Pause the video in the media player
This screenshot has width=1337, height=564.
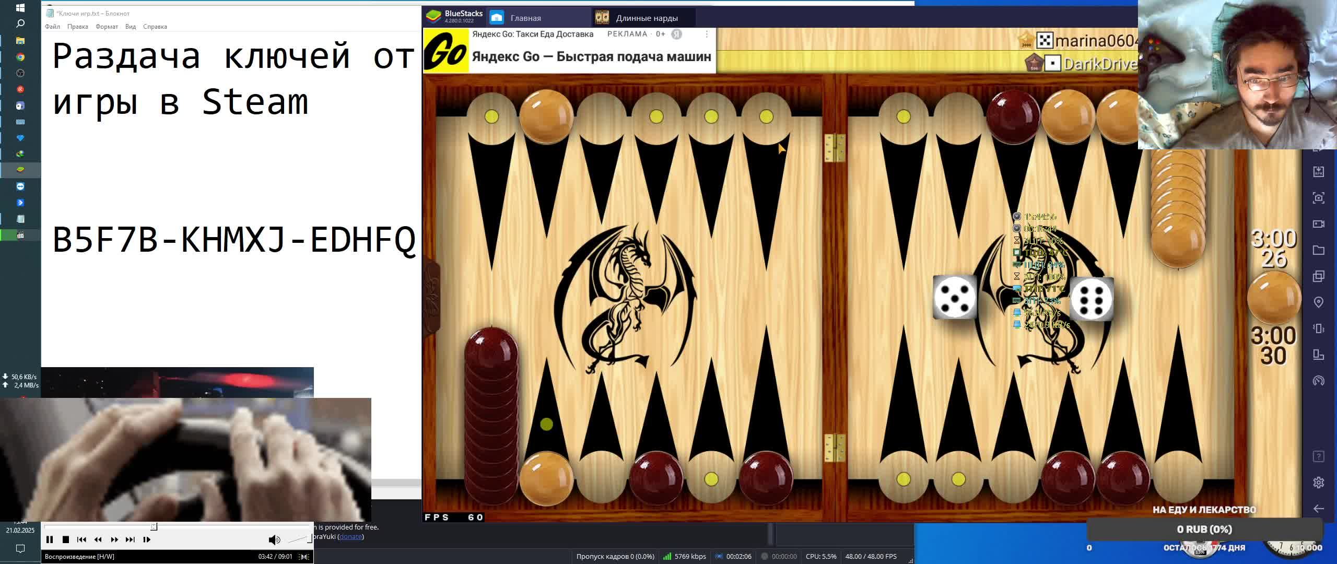tap(50, 539)
